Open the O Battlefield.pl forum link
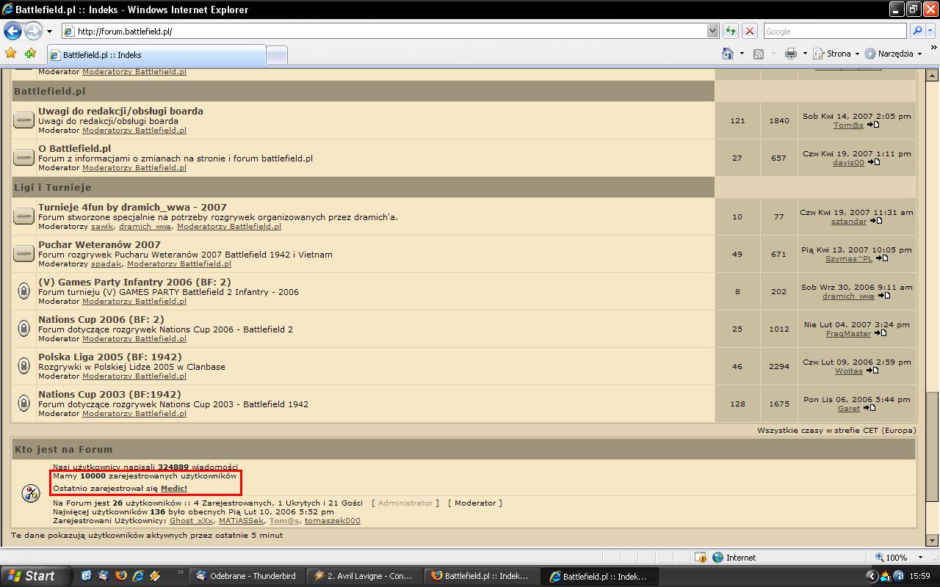 coord(74,149)
